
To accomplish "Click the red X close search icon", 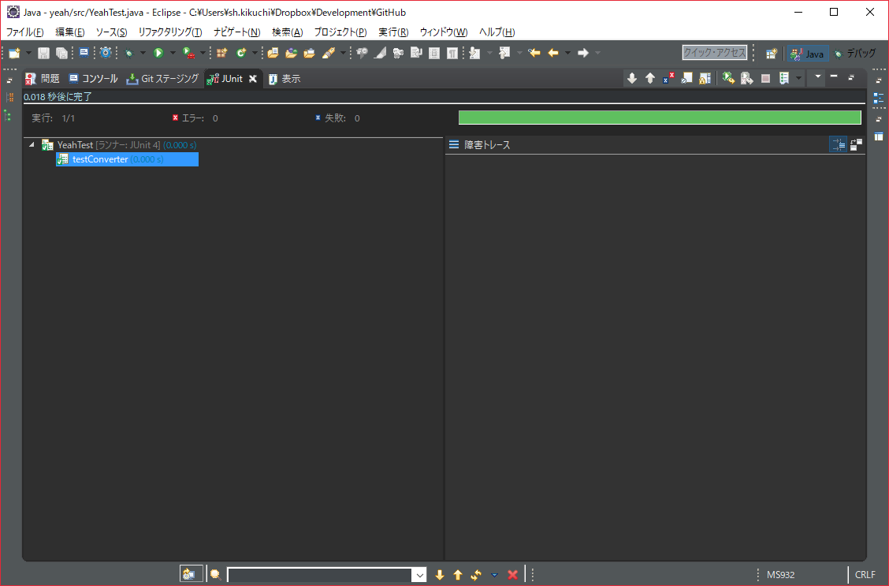I will [512, 575].
